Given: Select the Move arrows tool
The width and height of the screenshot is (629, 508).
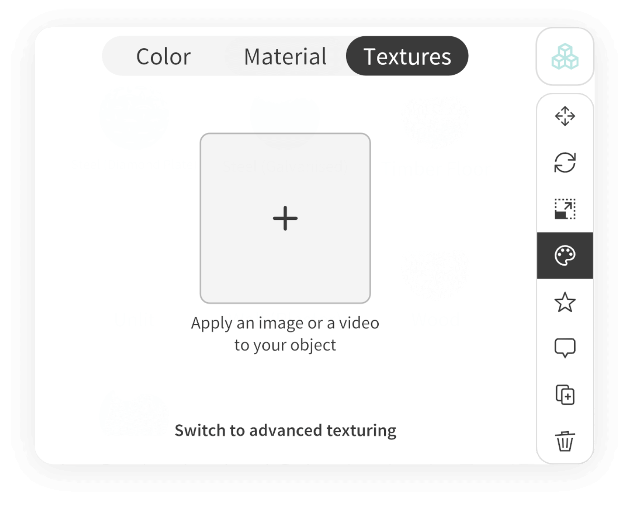Looking at the screenshot, I should [565, 116].
